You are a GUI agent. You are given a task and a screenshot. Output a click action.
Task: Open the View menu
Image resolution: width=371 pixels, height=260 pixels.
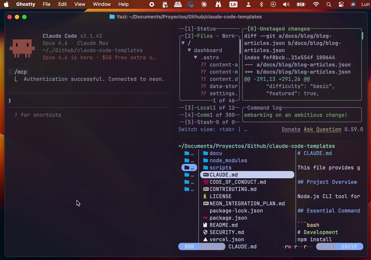[80, 4]
